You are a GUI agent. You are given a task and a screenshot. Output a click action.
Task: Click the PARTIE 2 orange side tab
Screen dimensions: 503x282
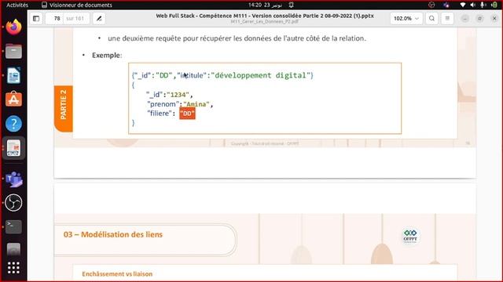tap(63, 109)
